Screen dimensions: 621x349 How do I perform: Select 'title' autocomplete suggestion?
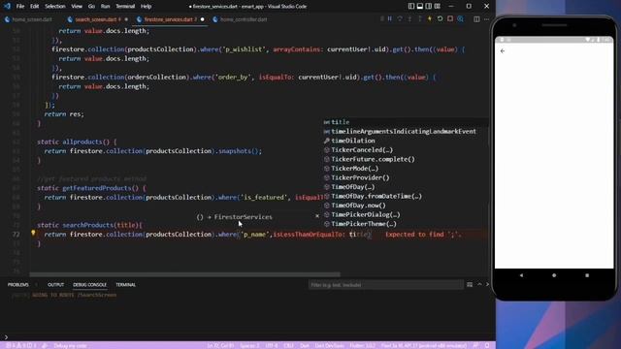[406, 122]
